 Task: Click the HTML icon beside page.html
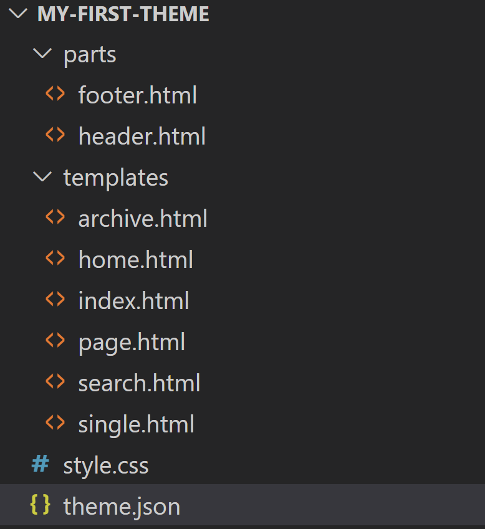point(55,340)
